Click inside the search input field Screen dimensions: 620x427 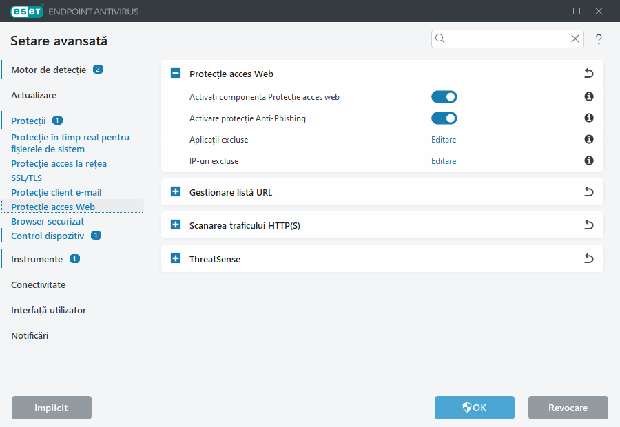click(x=506, y=39)
